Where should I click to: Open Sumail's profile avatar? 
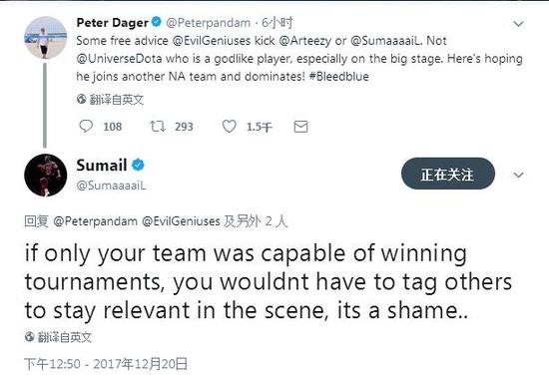point(46,175)
